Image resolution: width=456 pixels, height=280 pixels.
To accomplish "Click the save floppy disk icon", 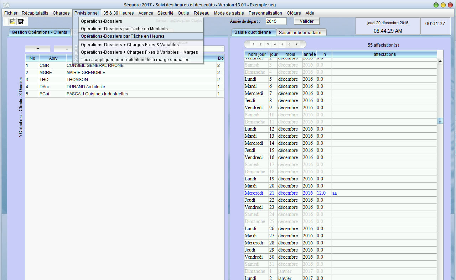I will 21,21.
